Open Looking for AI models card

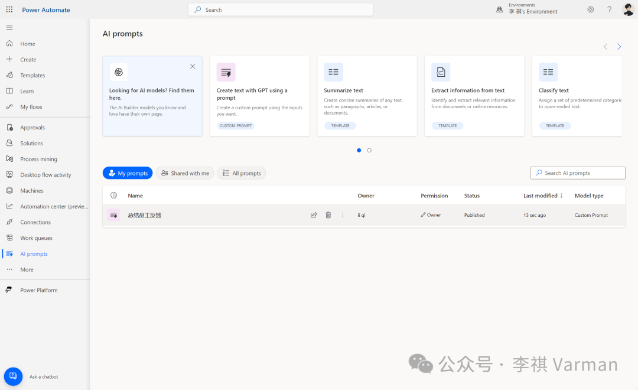152,96
